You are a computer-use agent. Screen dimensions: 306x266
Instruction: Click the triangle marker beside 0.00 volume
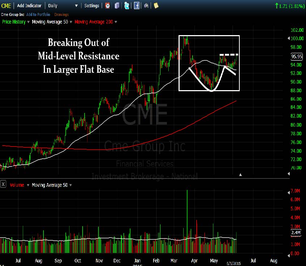click(x=289, y=255)
